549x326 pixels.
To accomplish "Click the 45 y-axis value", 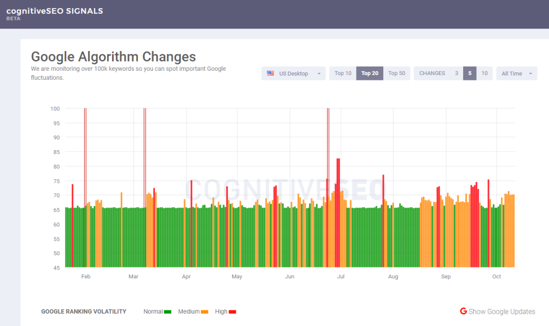I will [x=57, y=268].
